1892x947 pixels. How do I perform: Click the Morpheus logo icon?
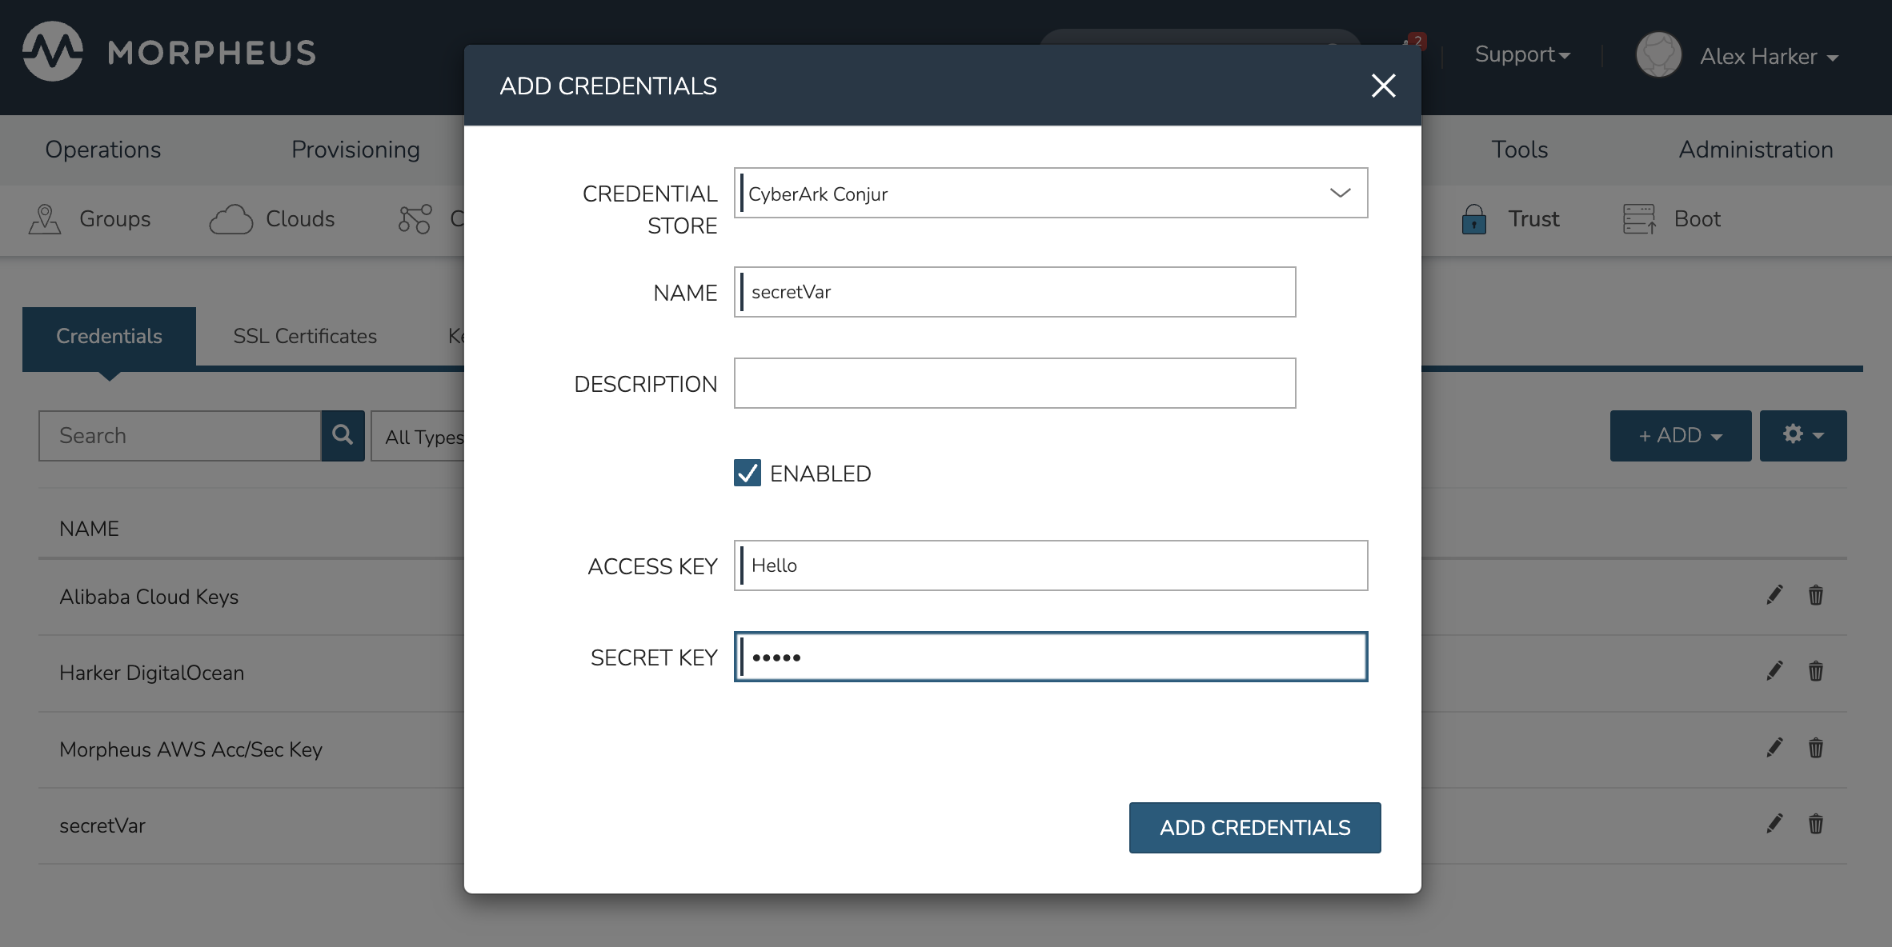[53, 52]
